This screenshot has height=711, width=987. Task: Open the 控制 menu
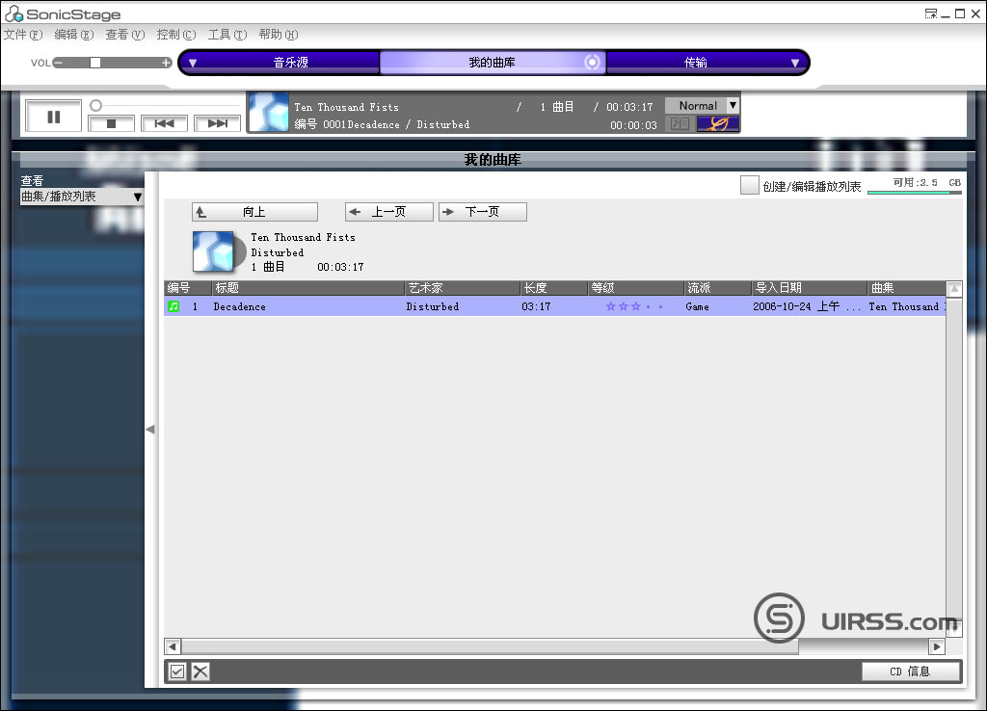click(175, 35)
